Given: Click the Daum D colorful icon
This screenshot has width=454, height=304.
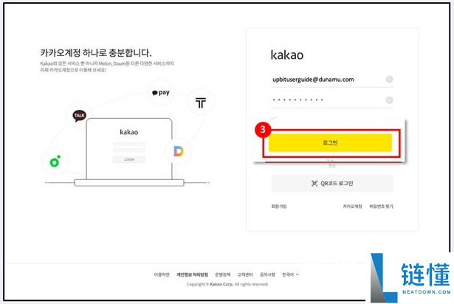Looking at the screenshot, I should [179, 151].
